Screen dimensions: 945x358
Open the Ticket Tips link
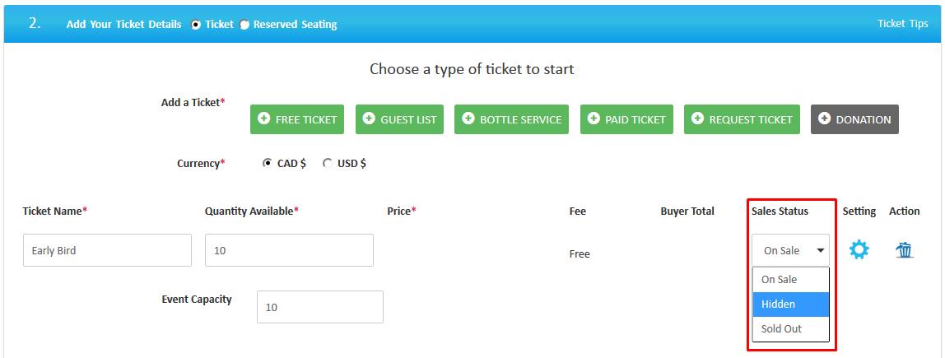pyautogui.click(x=902, y=24)
